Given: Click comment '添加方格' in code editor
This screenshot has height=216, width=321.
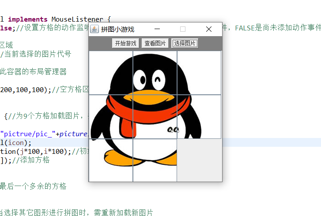Looking at the screenshot, I should [34, 160].
